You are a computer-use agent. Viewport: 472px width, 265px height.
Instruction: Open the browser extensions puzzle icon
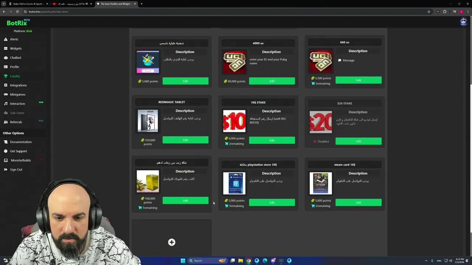click(x=445, y=11)
